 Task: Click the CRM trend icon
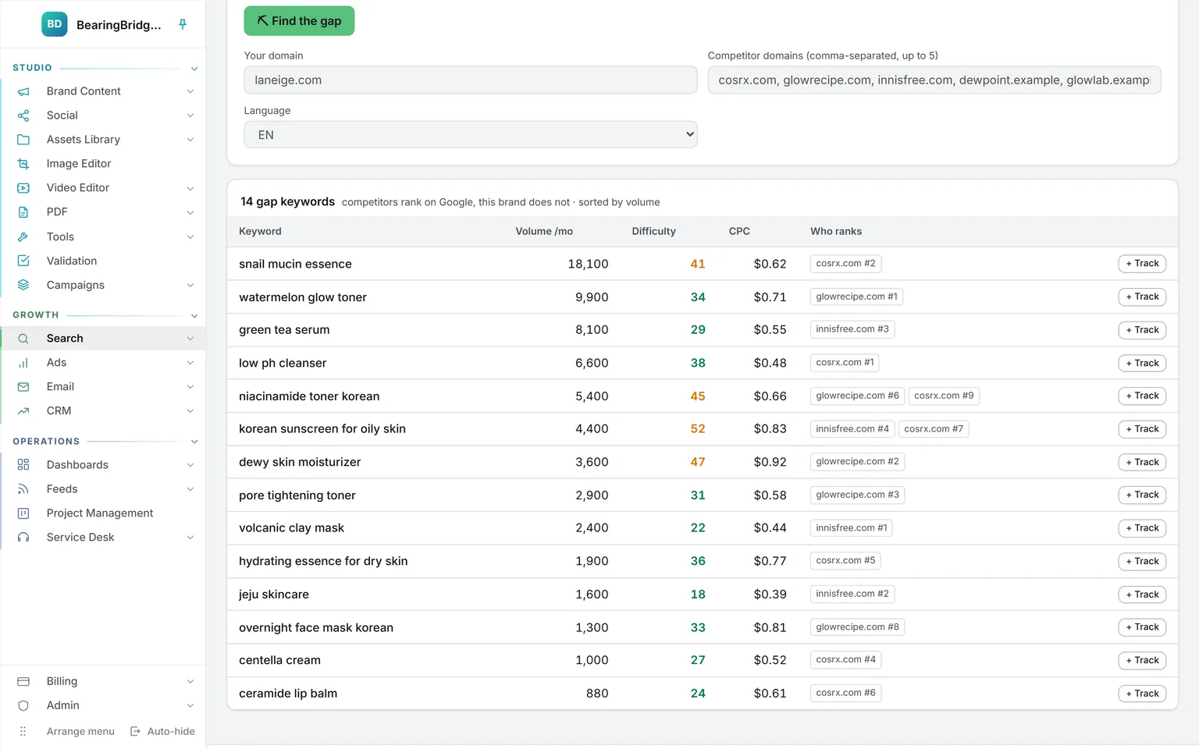[23, 411]
